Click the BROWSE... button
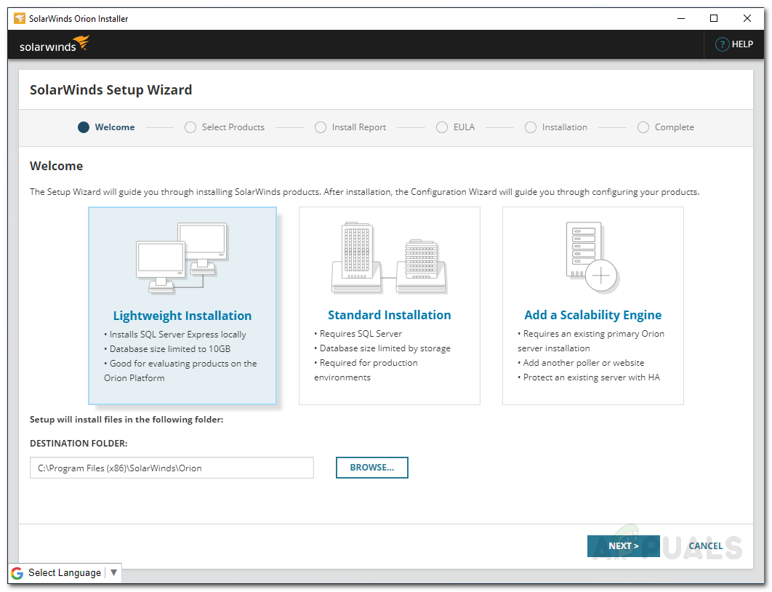 371,468
